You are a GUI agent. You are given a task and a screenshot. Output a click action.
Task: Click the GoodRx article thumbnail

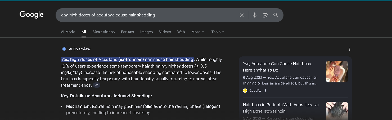pos(337,72)
